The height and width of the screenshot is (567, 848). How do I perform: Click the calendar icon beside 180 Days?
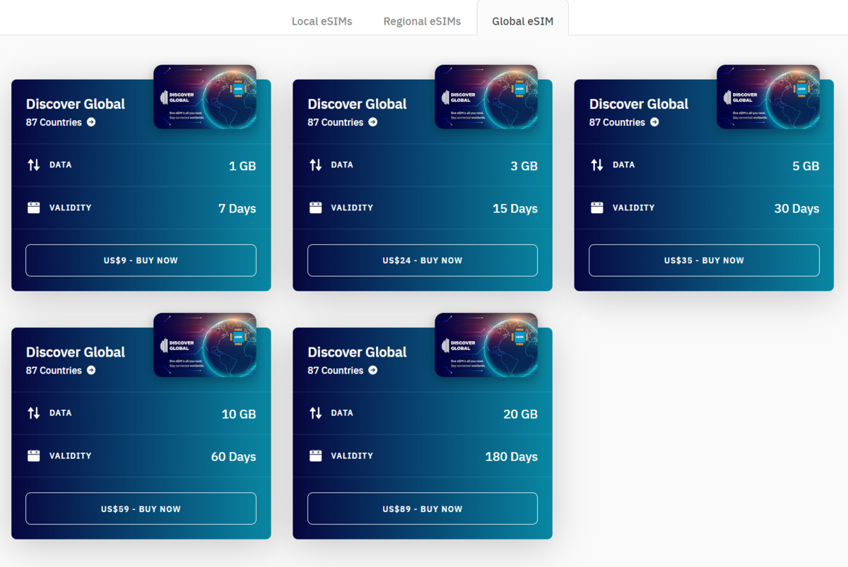pos(316,456)
